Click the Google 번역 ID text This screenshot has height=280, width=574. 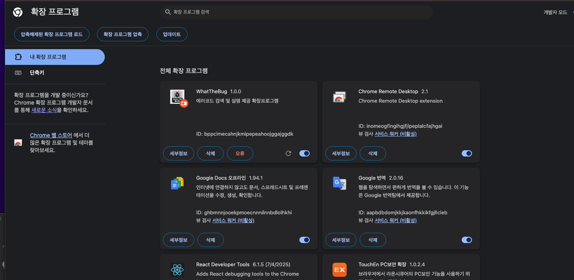pyautogui.click(x=403, y=213)
